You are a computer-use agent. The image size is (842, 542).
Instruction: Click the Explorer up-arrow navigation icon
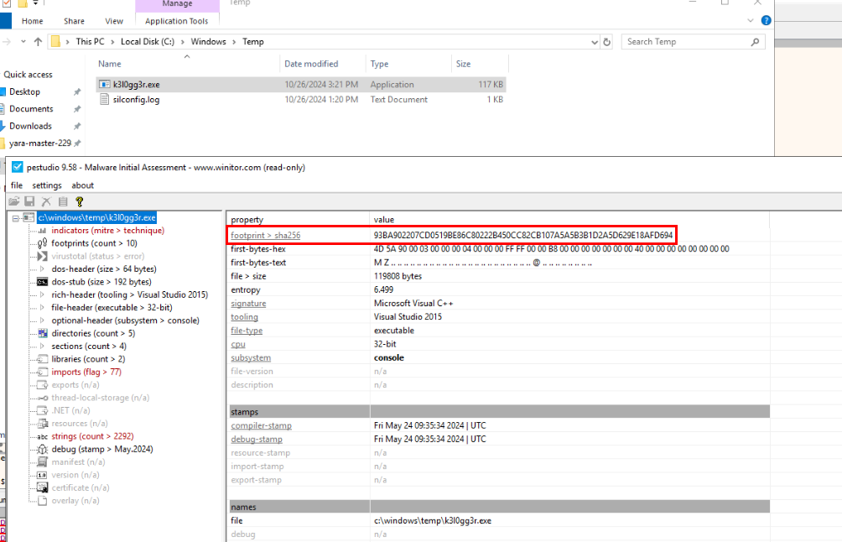tap(38, 41)
